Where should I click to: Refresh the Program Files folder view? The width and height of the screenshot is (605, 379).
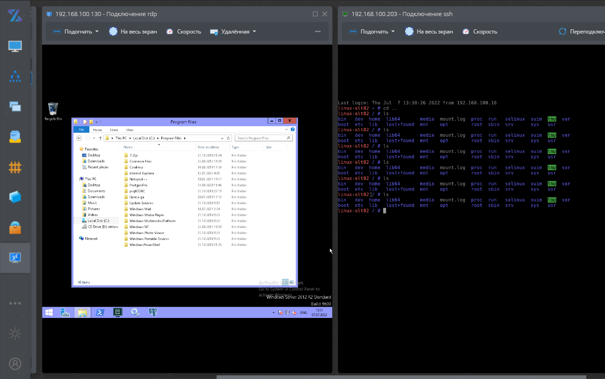[228, 138]
